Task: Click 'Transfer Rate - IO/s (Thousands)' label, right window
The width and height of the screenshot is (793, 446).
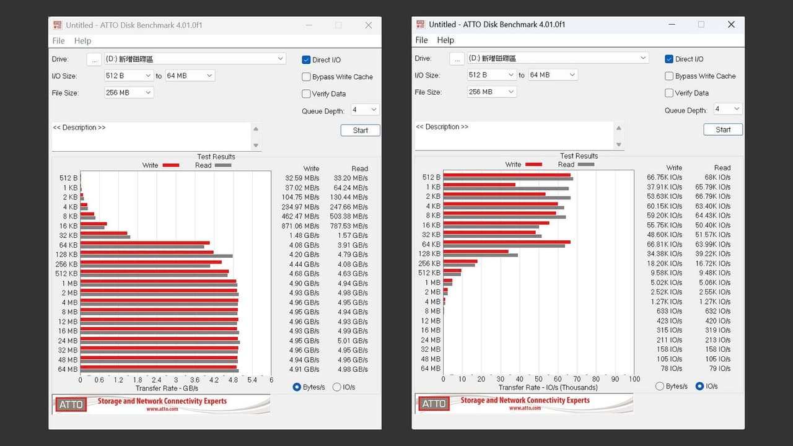Action: tap(548, 388)
